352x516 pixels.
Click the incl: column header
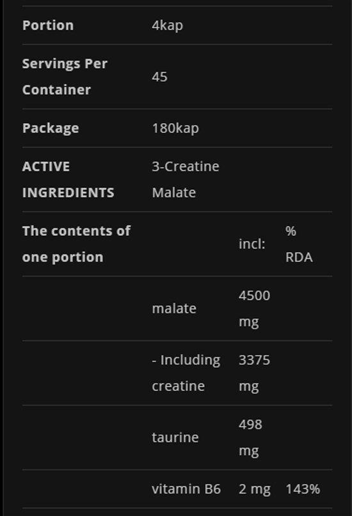[x=252, y=244]
